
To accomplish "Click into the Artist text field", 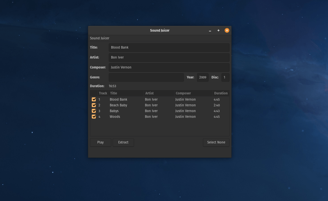I will tap(169, 58).
